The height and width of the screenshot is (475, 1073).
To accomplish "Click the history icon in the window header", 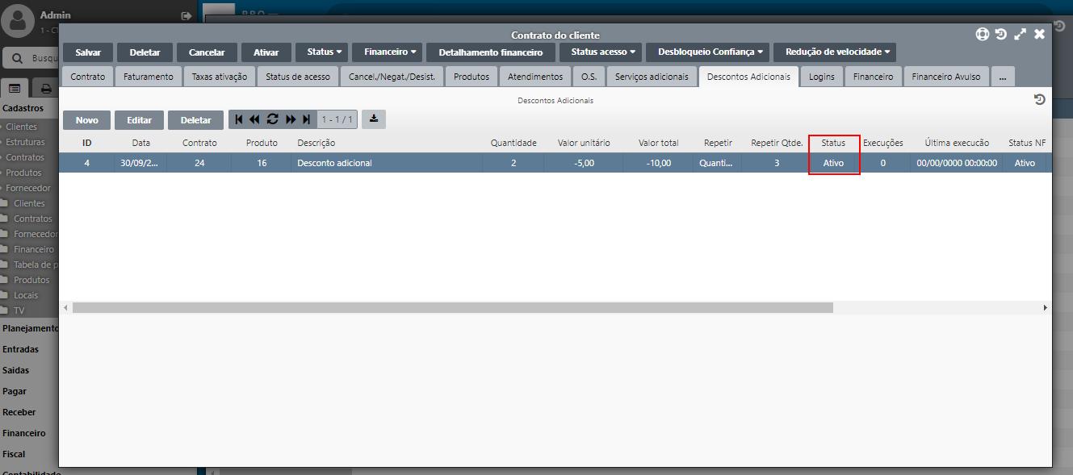I will point(1001,34).
